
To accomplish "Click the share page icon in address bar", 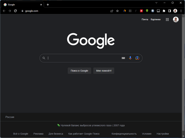I will [112, 11].
